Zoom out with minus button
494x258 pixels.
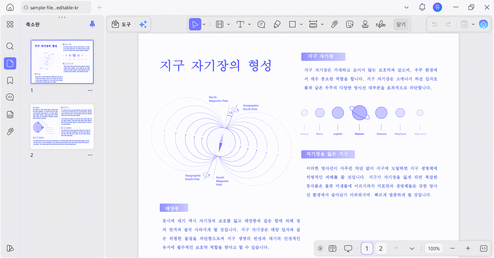(452, 248)
